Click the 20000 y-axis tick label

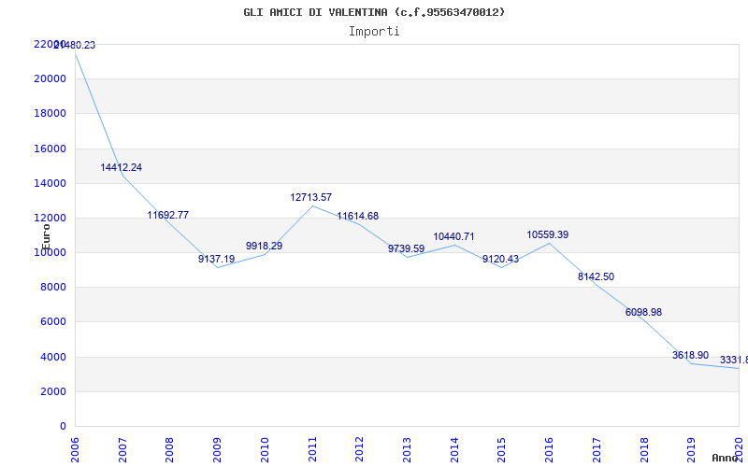coord(50,78)
